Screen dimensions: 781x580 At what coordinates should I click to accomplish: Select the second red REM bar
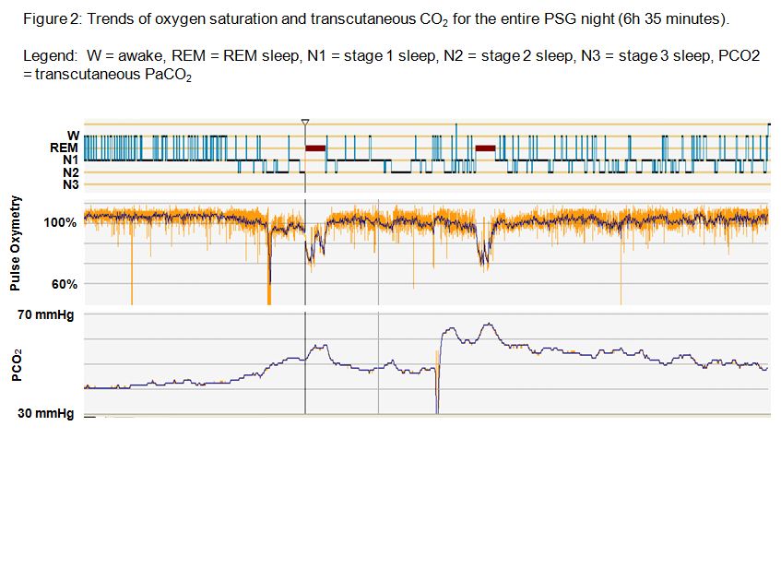coord(485,148)
